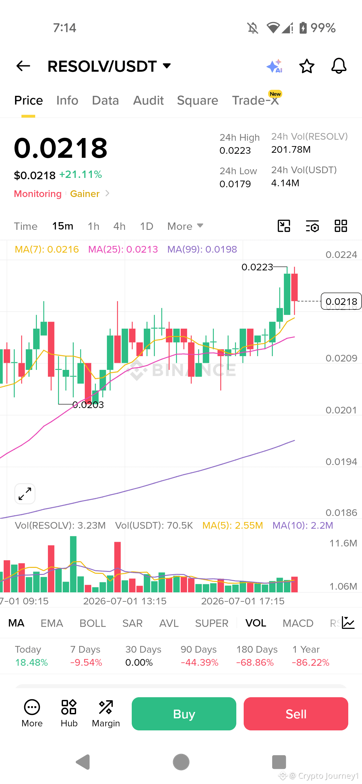
Task: Tap the Android recent apps button
Action: pos(279,762)
